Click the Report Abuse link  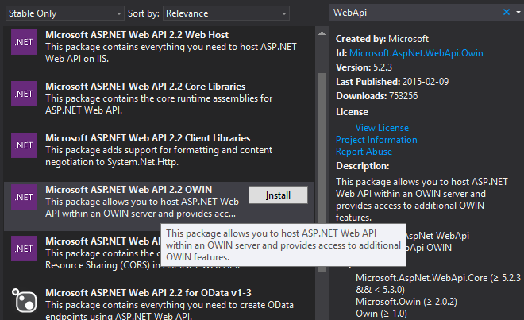pos(364,152)
